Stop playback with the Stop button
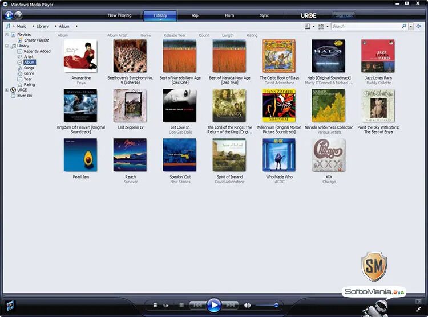The image size is (428, 317). [181, 305]
